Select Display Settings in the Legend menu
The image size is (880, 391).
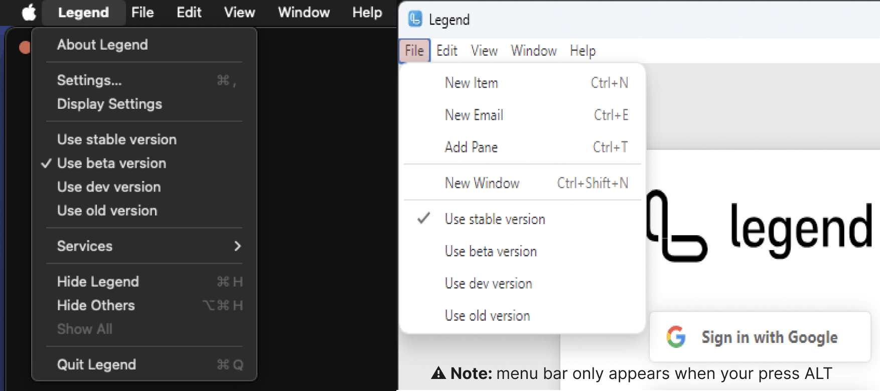[144, 104]
